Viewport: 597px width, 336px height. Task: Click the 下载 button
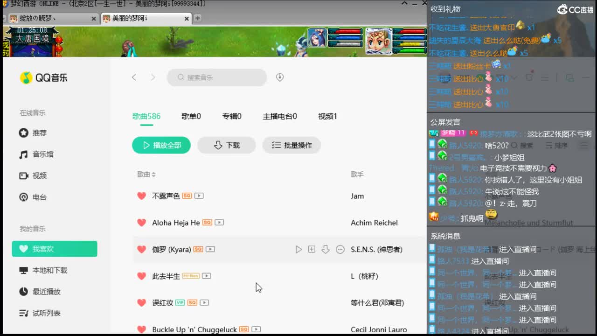[x=226, y=145]
